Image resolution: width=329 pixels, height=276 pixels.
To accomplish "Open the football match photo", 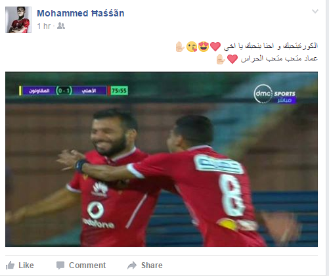I will [162, 159].
